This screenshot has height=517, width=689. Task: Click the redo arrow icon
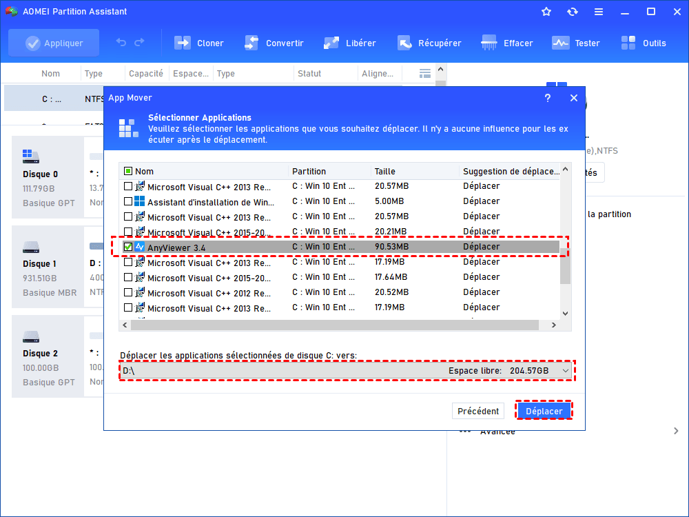139,42
